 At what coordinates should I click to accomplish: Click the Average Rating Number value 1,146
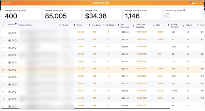point(132,16)
